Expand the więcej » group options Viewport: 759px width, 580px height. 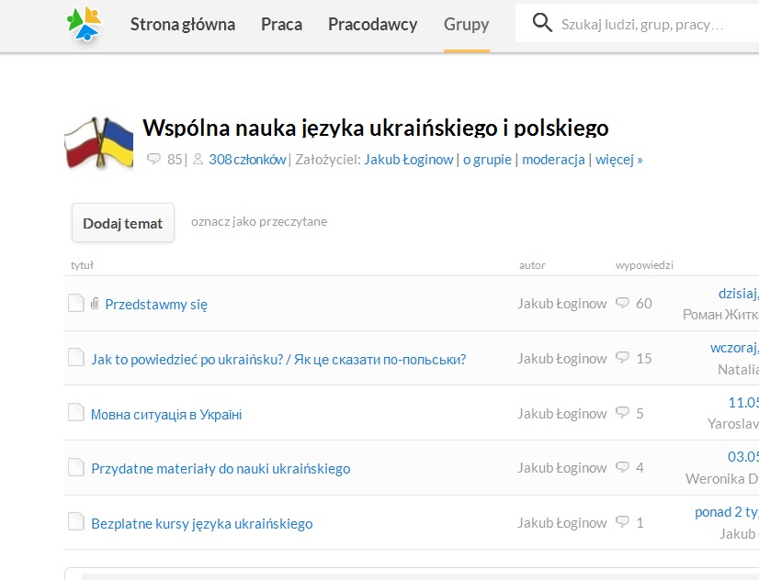click(x=618, y=159)
